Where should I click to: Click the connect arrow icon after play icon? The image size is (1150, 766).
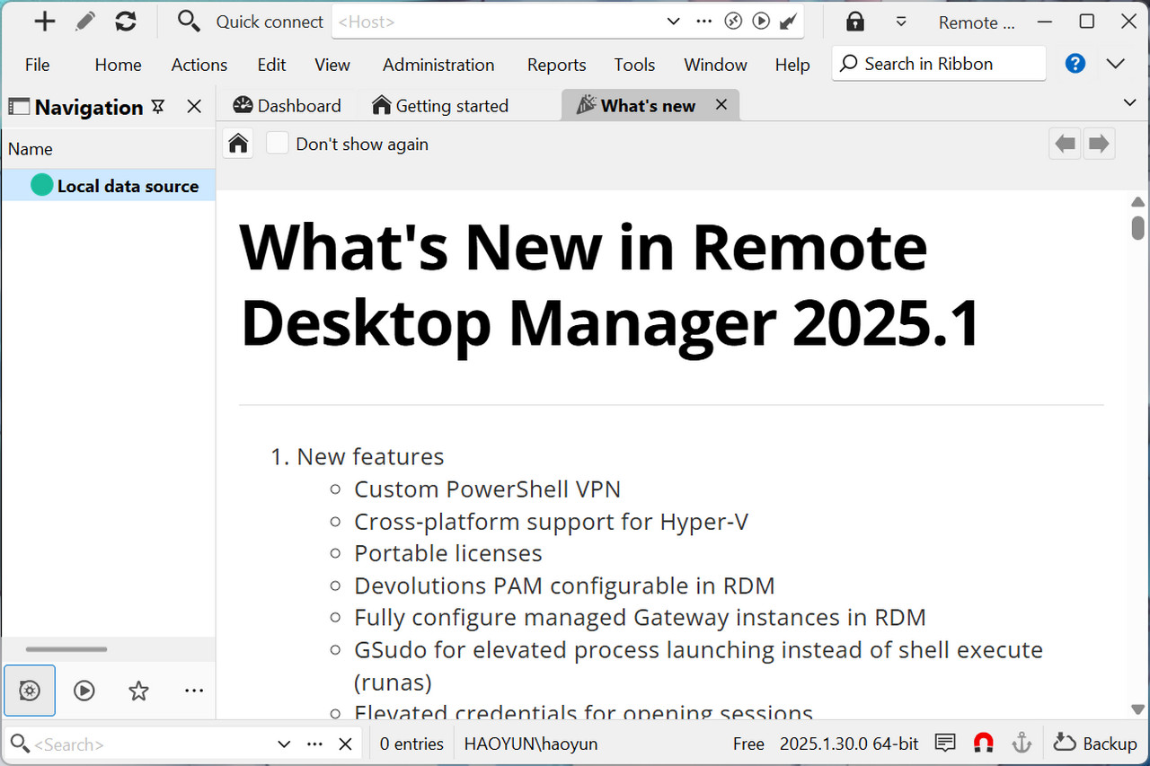pyautogui.click(x=788, y=22)
